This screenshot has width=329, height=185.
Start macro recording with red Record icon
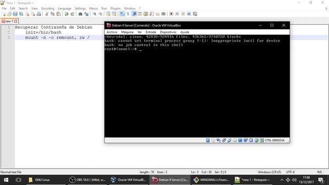pos(171,14)
